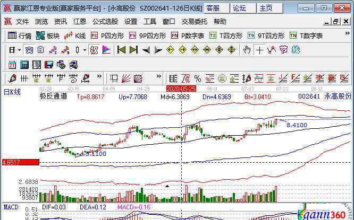
Task: Click the 日K线 chart label
Action: point(12,92)
